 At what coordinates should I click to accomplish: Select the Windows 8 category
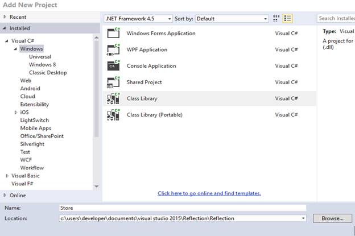42,64
